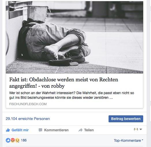Click the page identity avatar icon
Image resolution: width=151 pixels, height=147 pixels.
click(x=136, y=129)
